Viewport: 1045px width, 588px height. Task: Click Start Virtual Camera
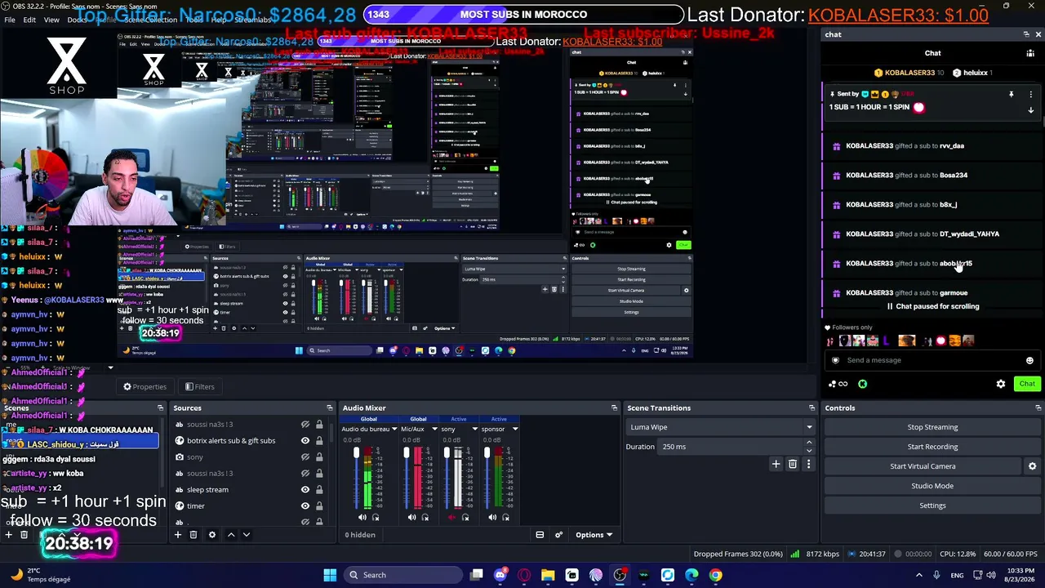[x=923, y=466]
